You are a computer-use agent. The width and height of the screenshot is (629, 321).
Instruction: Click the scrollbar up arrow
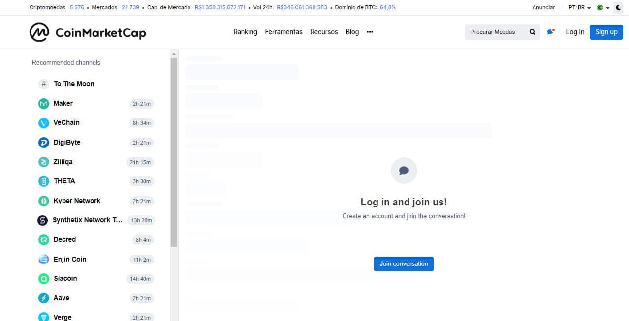(x=174, y=53)
